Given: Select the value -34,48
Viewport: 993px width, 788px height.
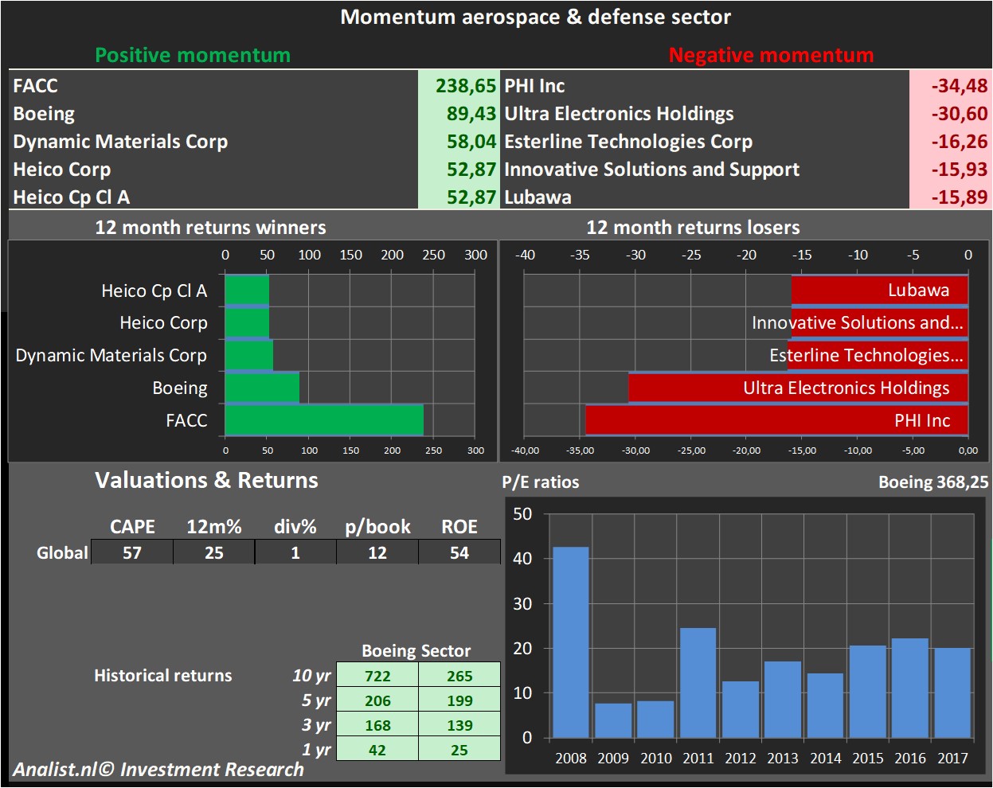Looking at the screenshot, I should 960,85.
